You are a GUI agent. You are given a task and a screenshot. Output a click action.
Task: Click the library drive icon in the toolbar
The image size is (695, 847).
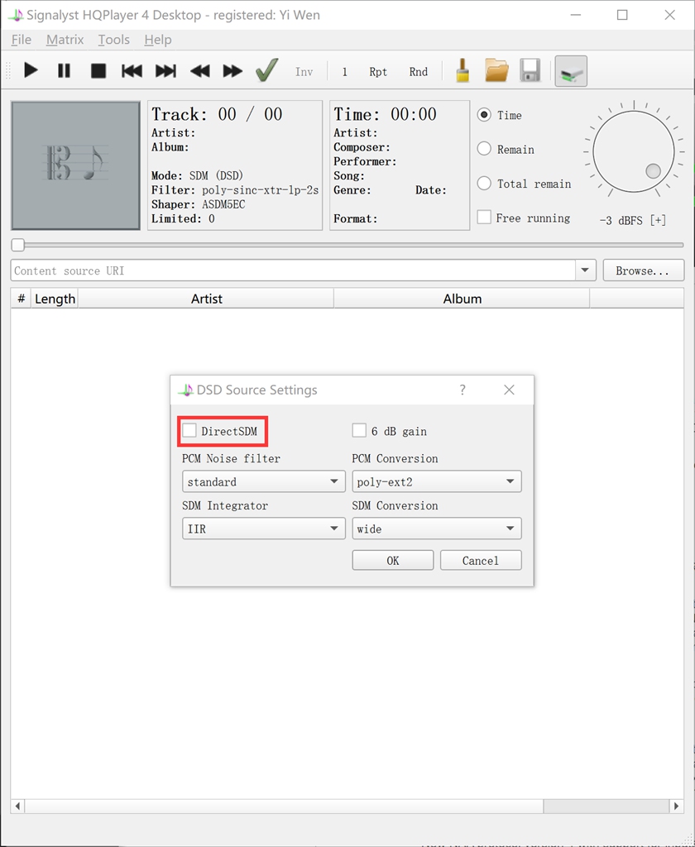click(x=571, y=71)
